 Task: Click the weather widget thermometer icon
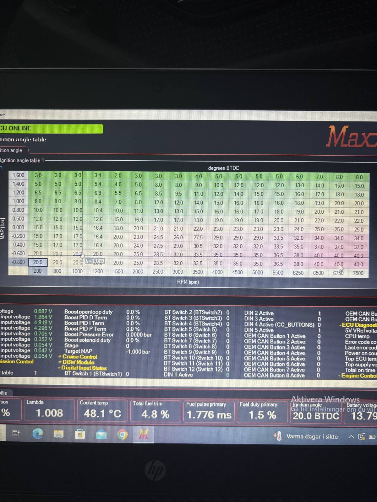click(278, 436)
